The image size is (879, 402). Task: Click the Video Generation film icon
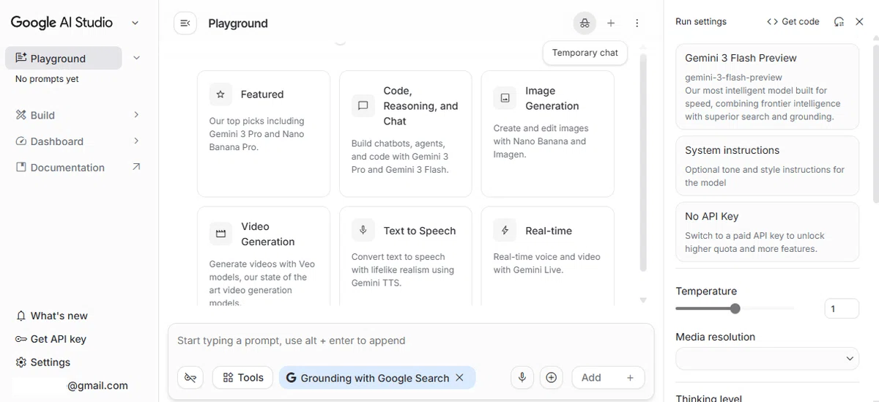220,234
